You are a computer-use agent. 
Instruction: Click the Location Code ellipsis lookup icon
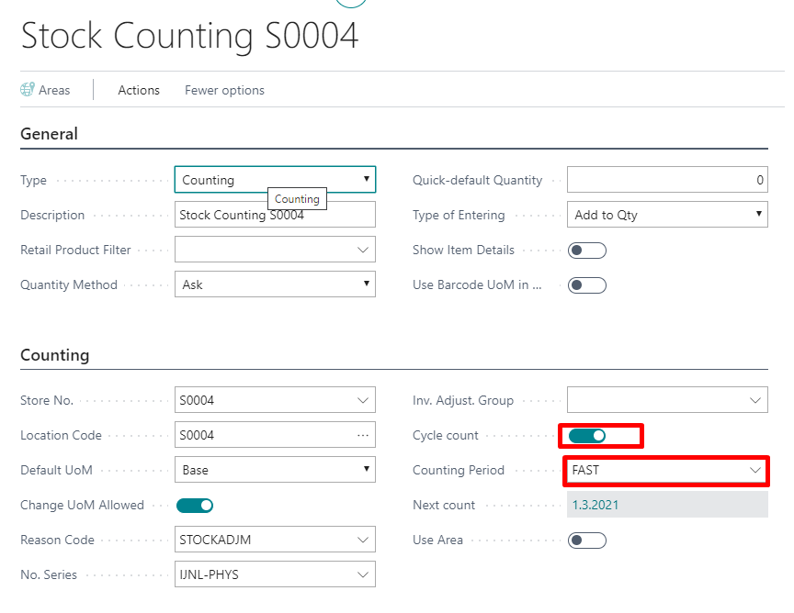[x=363, y=435]
